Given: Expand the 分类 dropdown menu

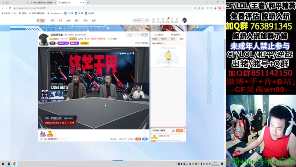Looking at the screenshot, I should pos(68,20).
